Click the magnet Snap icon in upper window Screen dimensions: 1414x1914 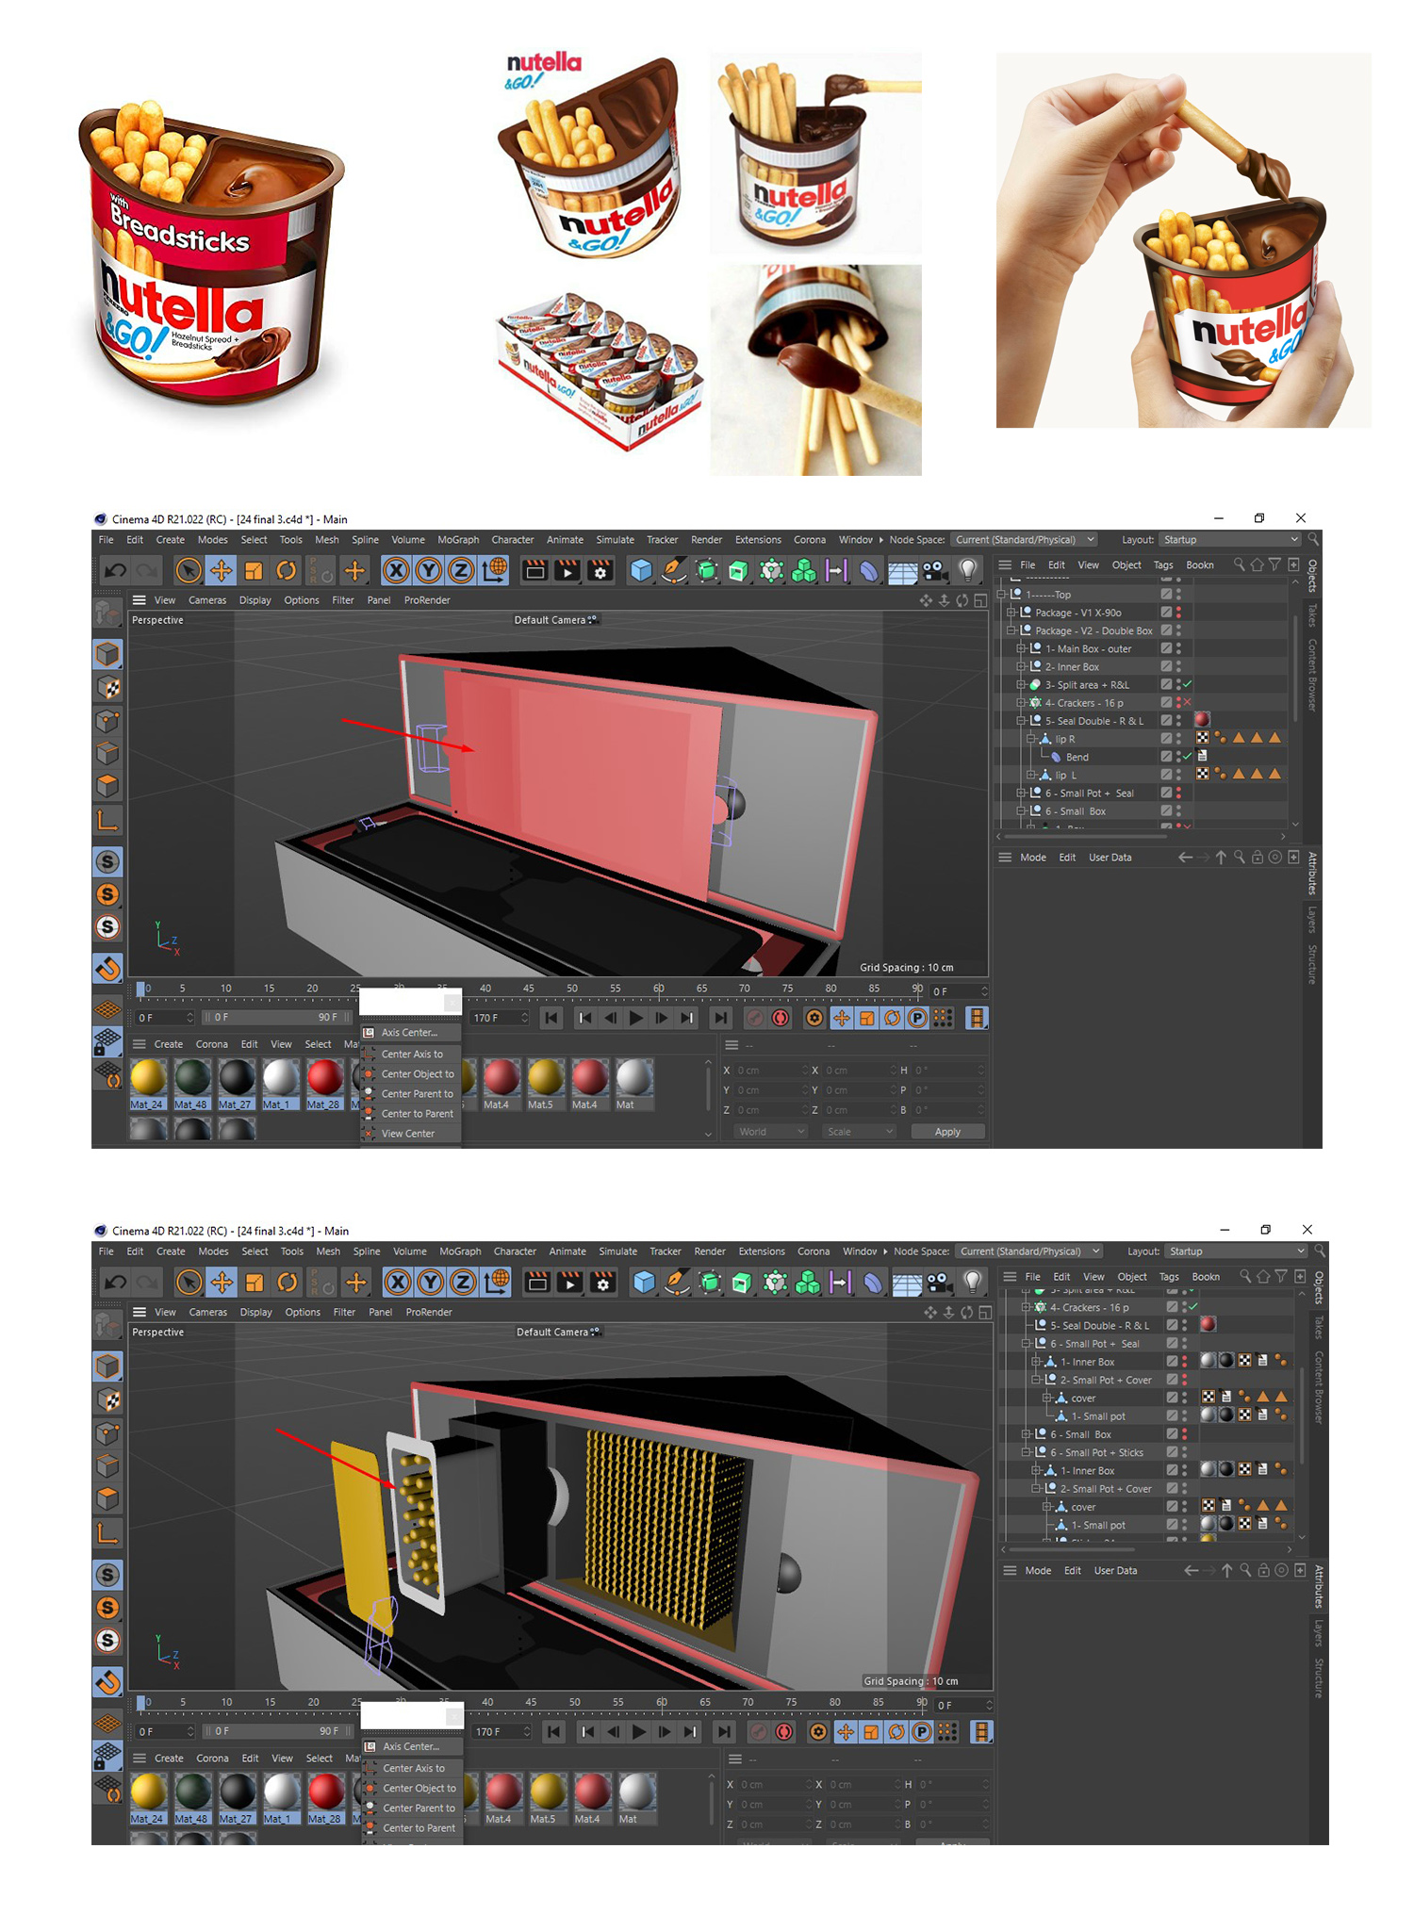[x=108, y=968]
